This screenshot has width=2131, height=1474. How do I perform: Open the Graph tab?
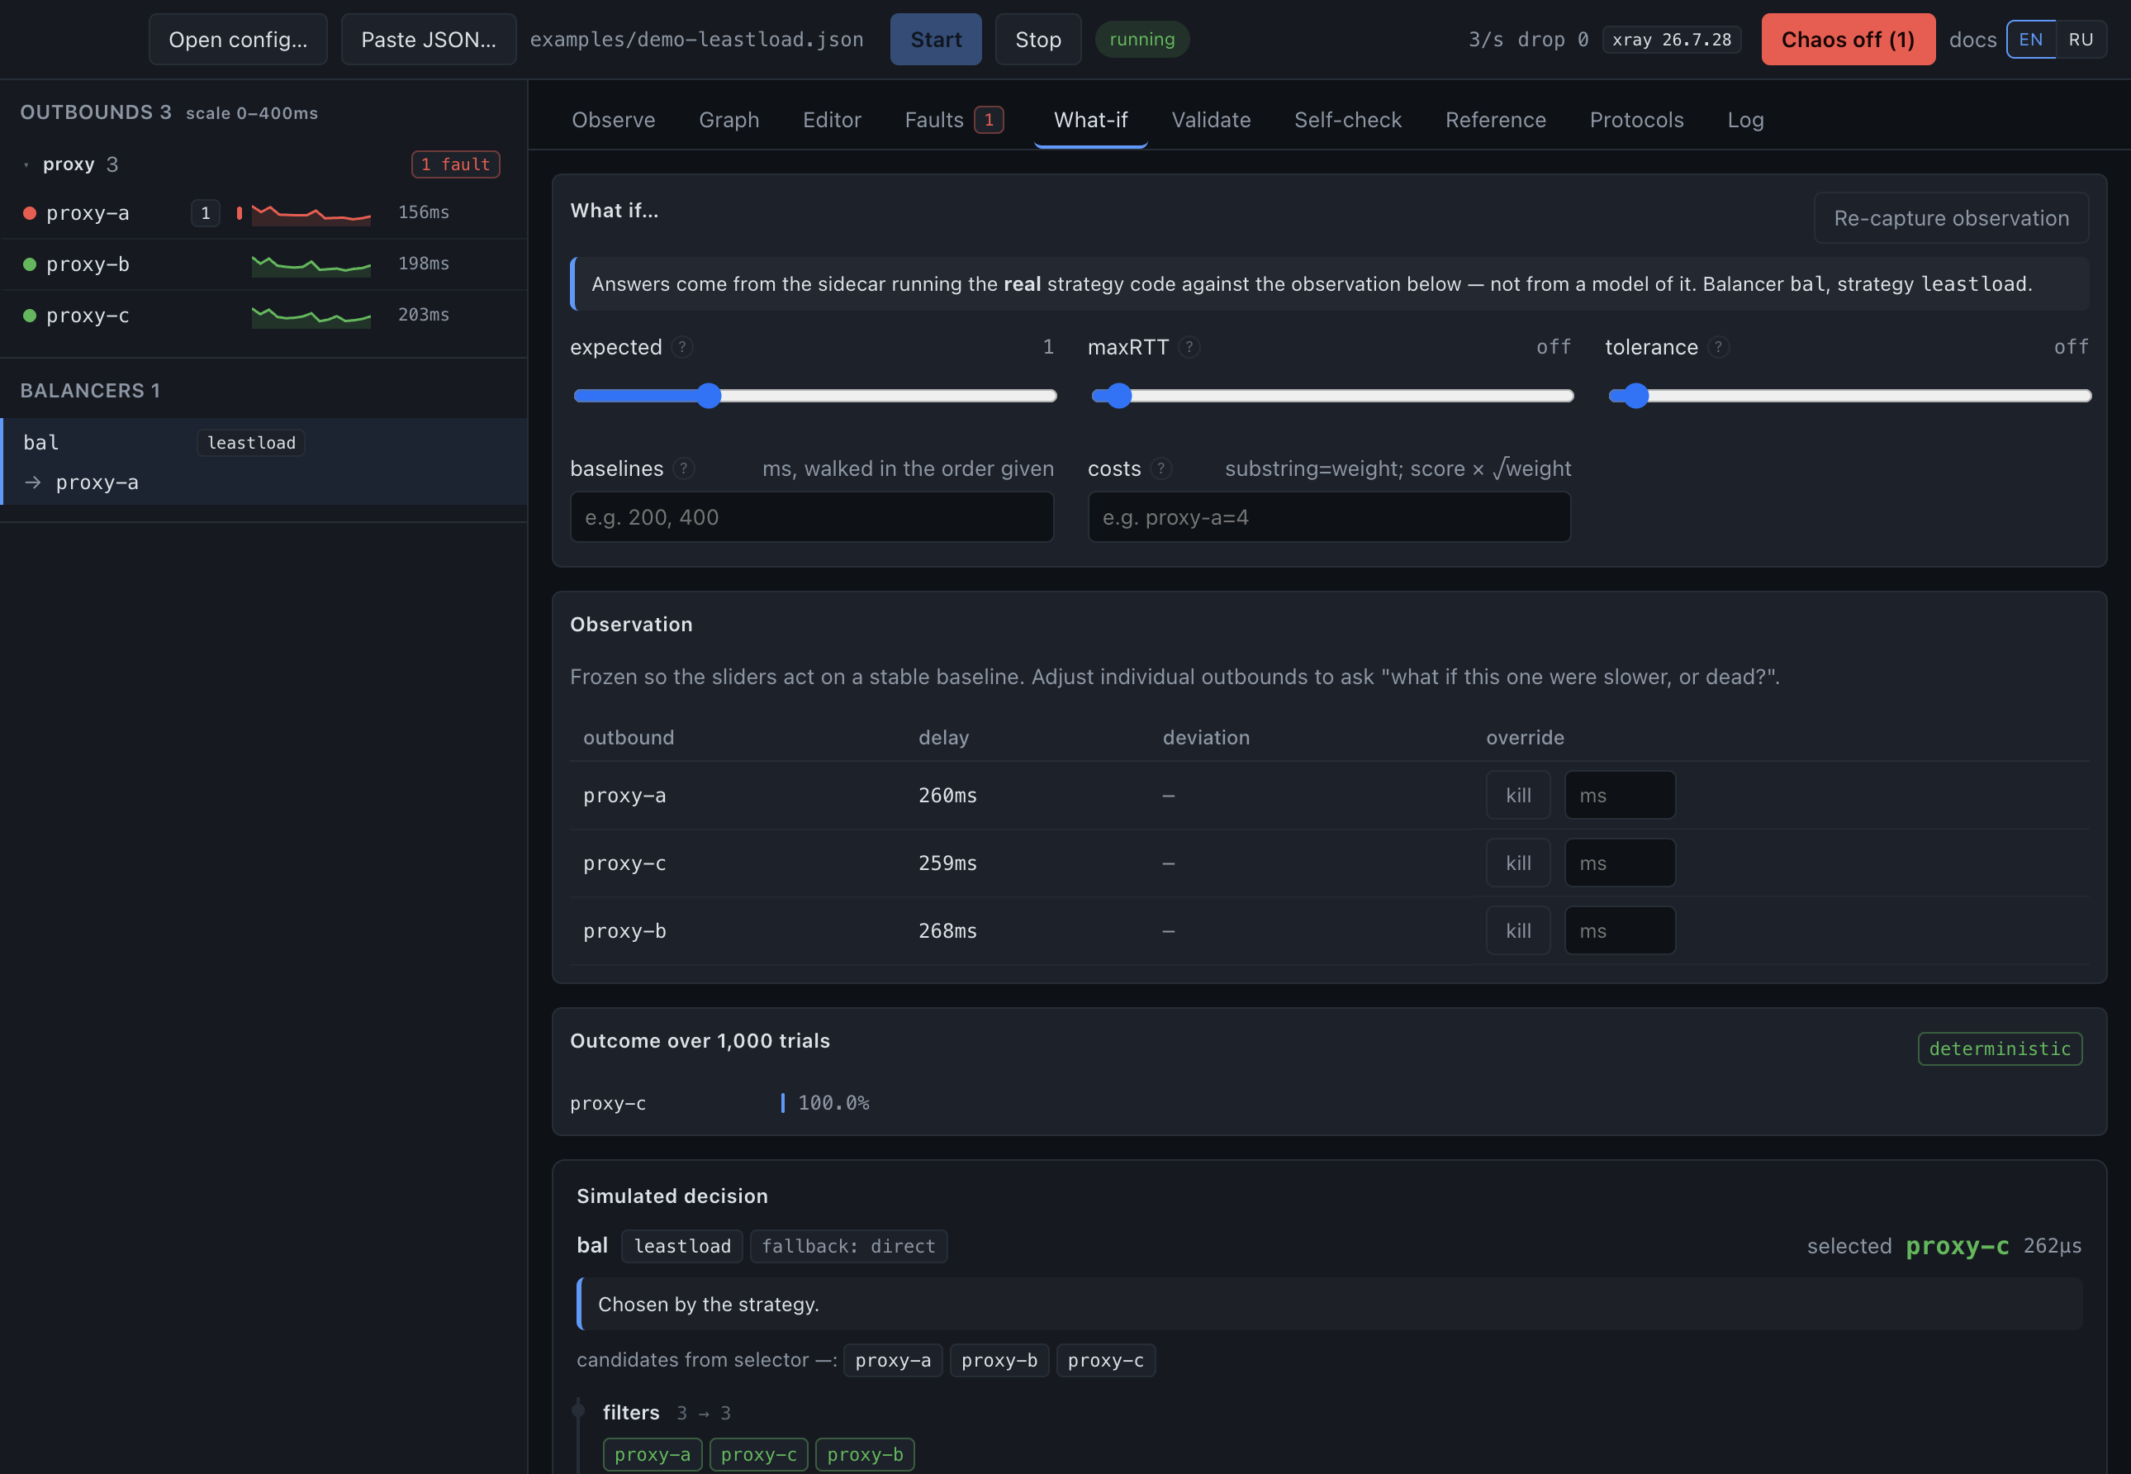coord(729,120)
